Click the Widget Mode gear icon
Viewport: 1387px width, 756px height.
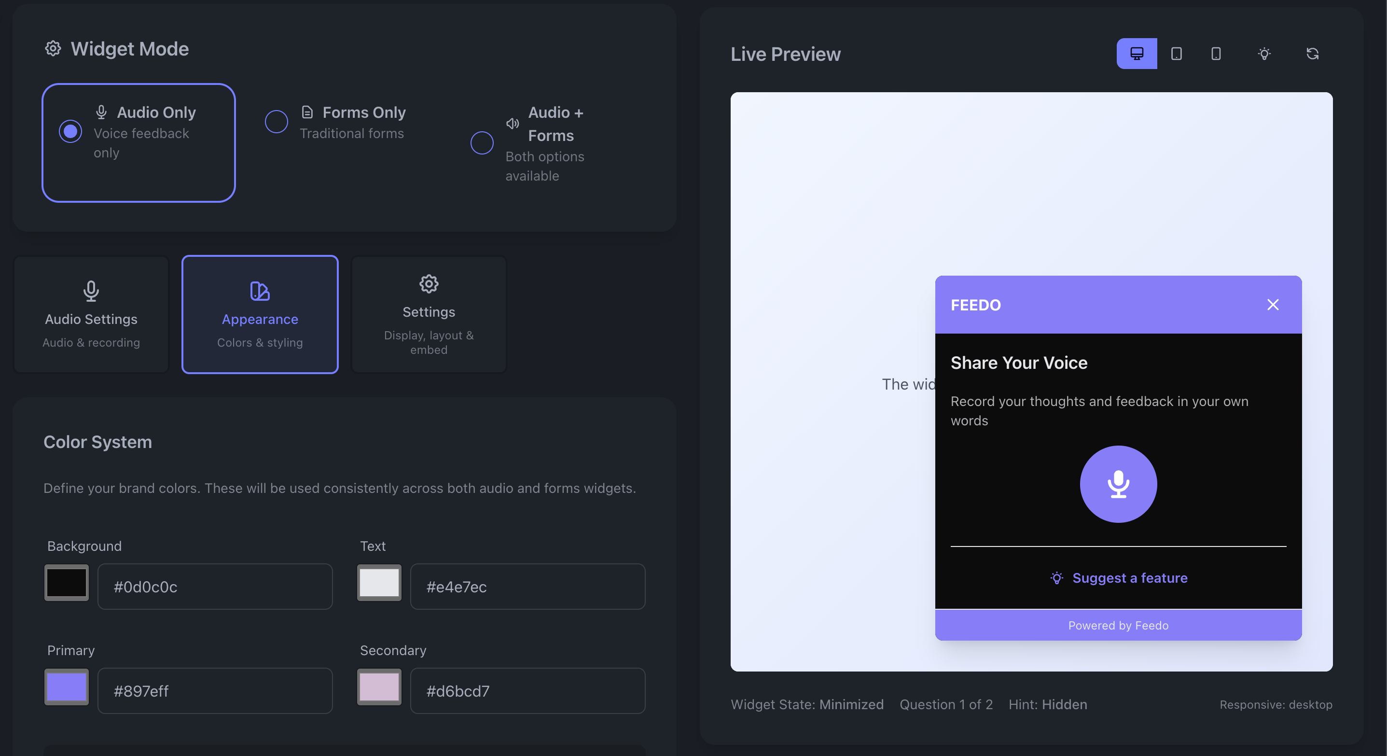pos(53,48)
